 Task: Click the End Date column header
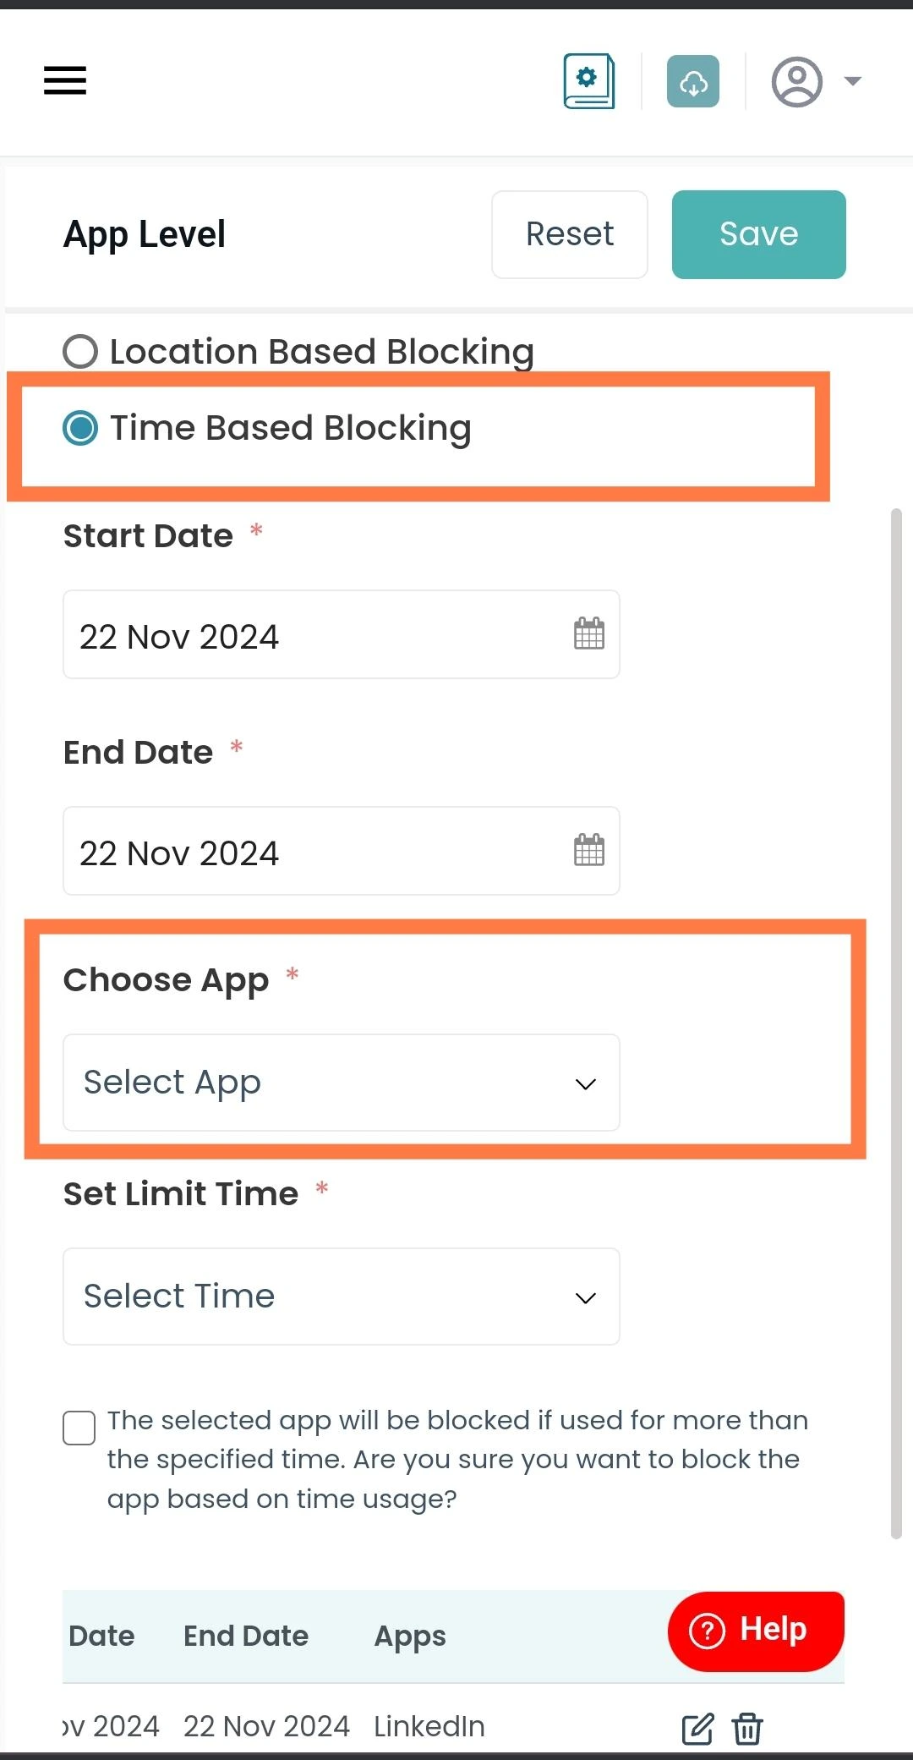point(246,1636)
